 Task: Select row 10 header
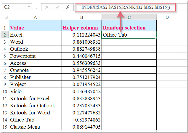5,91
